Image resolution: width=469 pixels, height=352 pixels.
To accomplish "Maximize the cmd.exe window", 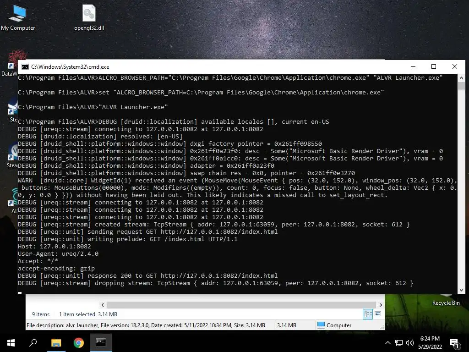I will pos(434,67).
